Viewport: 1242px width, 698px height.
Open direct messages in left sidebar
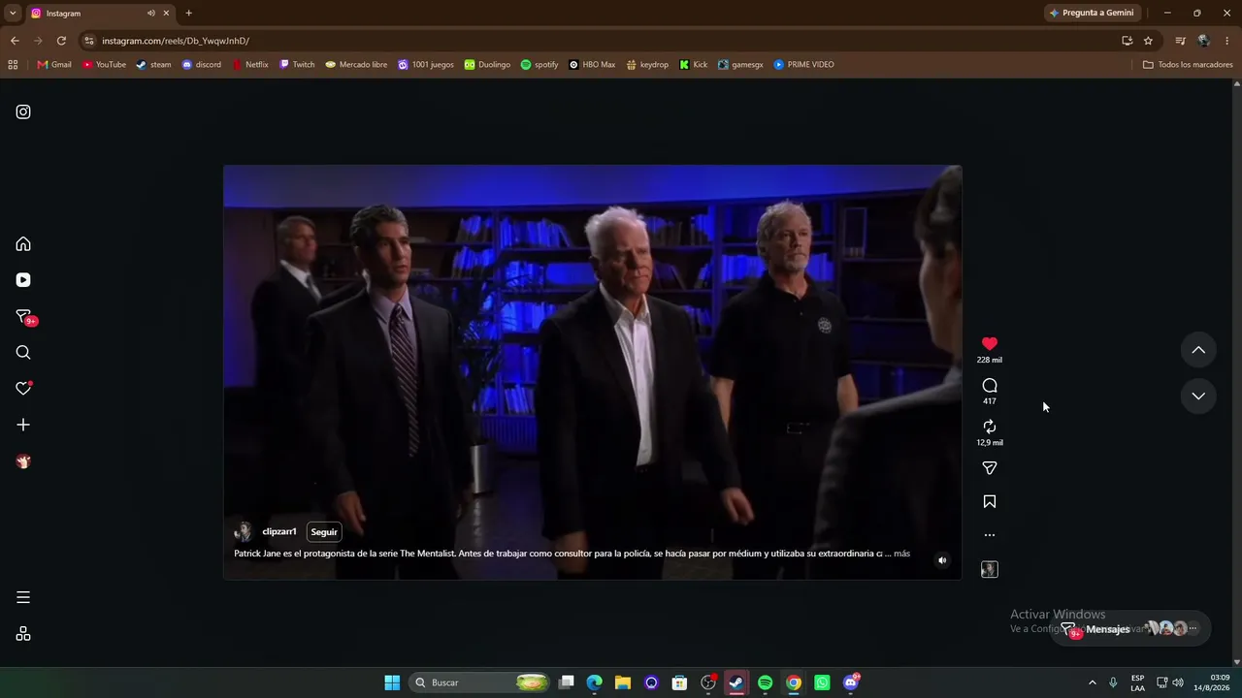pyautogui.click(x=23, y=316)
